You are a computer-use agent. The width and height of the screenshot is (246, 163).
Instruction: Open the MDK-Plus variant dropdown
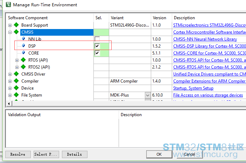148,95
